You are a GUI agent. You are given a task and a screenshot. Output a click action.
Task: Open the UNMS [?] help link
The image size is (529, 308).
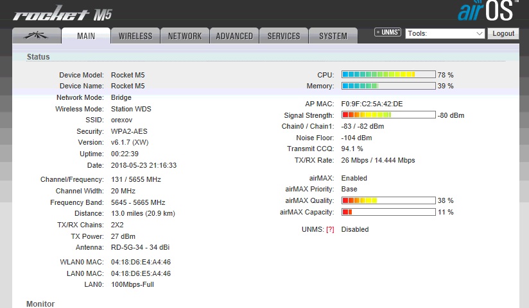[330, 230]
